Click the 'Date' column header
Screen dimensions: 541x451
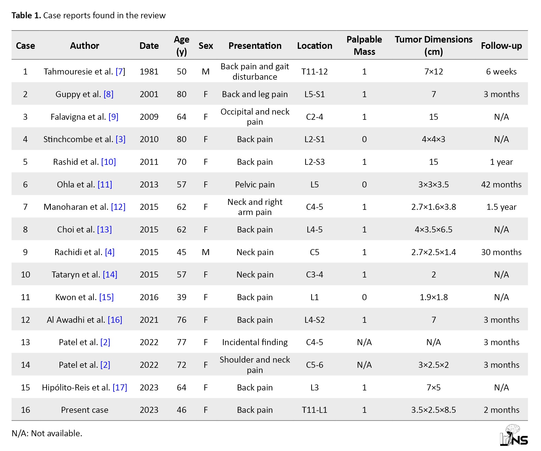149,46
